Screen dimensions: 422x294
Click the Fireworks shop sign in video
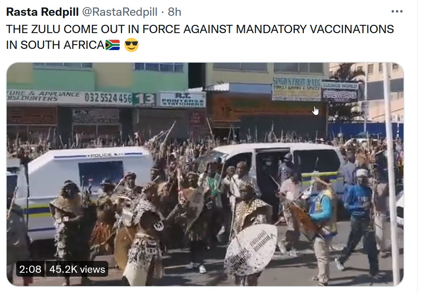[340, 95]
